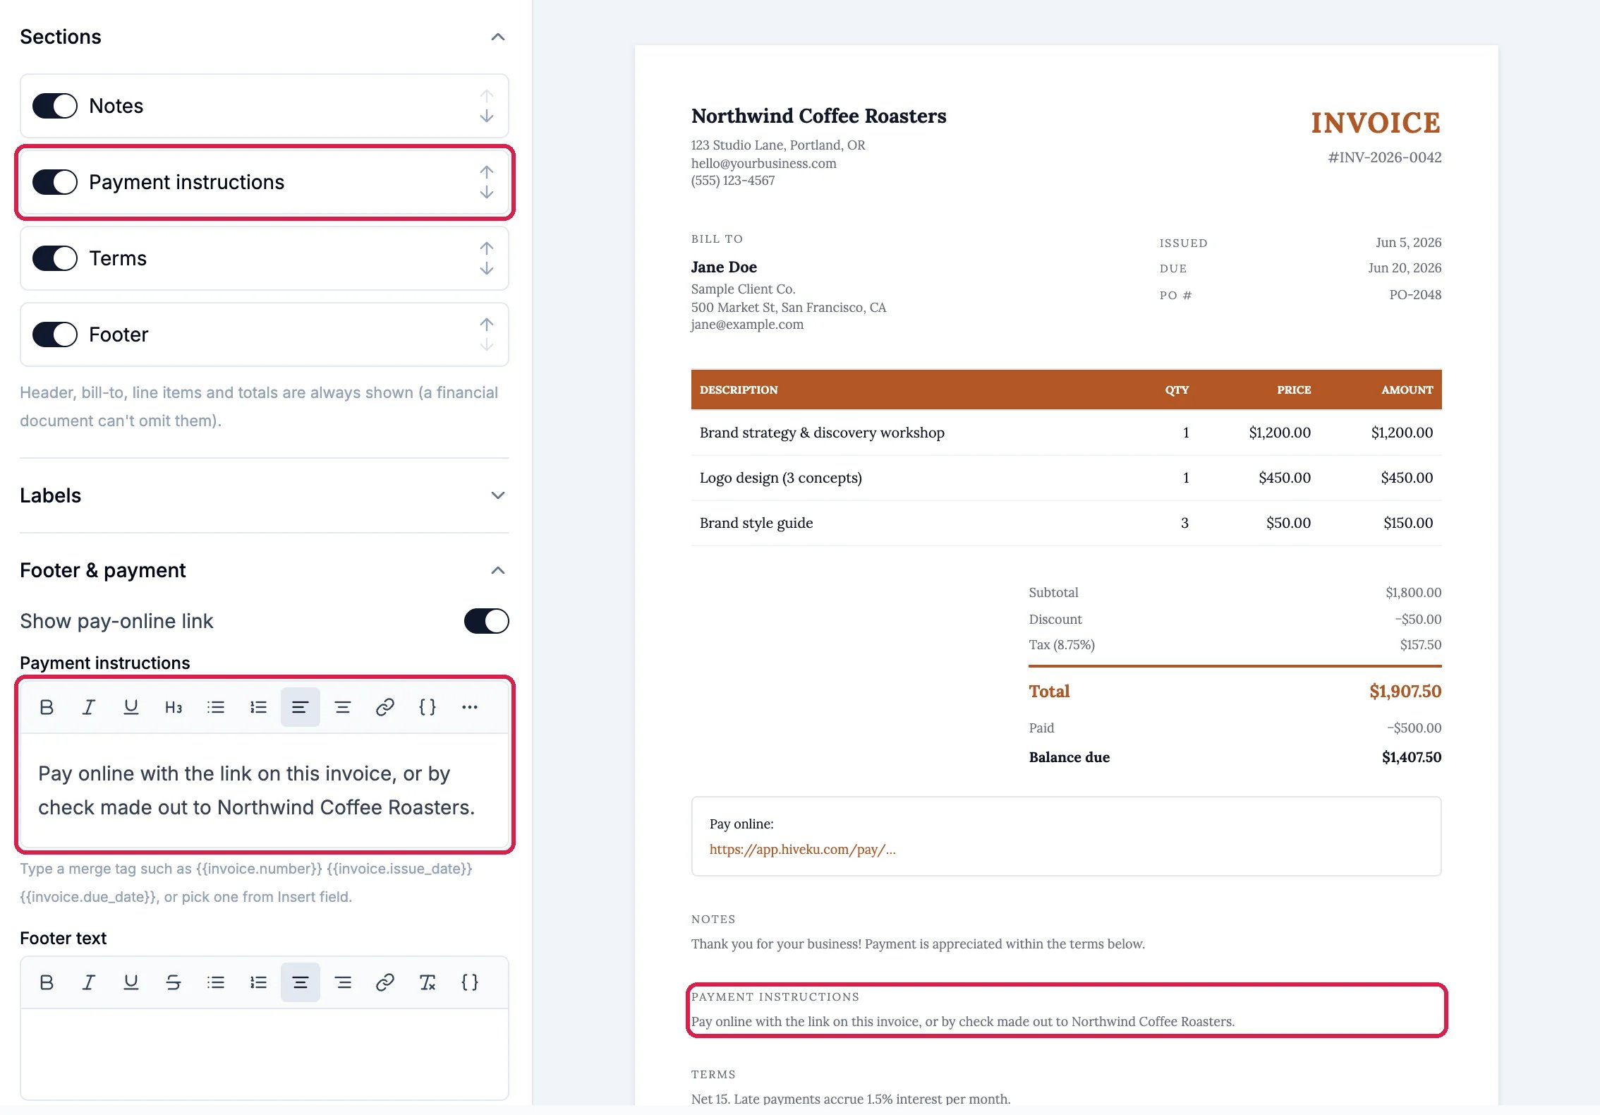
Task: Click into the Payment instructions text area
Action: tap(265, 790)
